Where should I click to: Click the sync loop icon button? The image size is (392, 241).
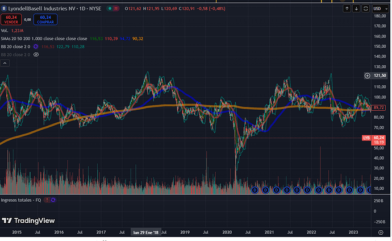[x=365, y=9]
